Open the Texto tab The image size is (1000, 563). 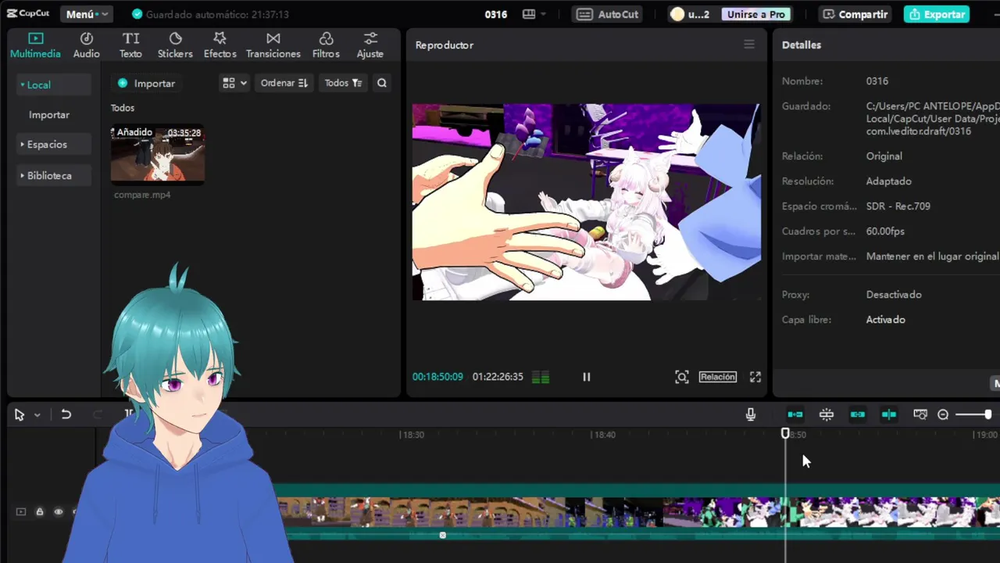point(130,45)
